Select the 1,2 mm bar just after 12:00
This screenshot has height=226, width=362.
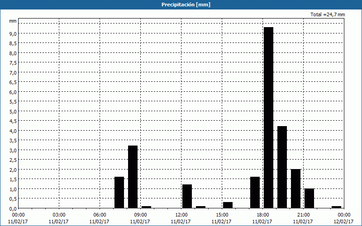point(187,196)
